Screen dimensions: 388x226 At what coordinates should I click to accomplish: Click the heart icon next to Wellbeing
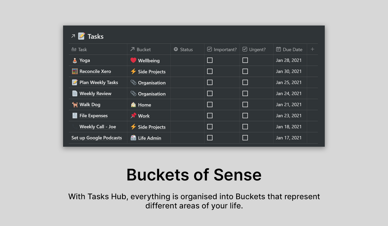[133, 61]
